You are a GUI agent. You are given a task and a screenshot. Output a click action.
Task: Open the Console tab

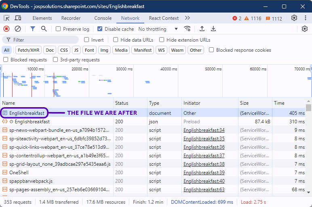103,18
